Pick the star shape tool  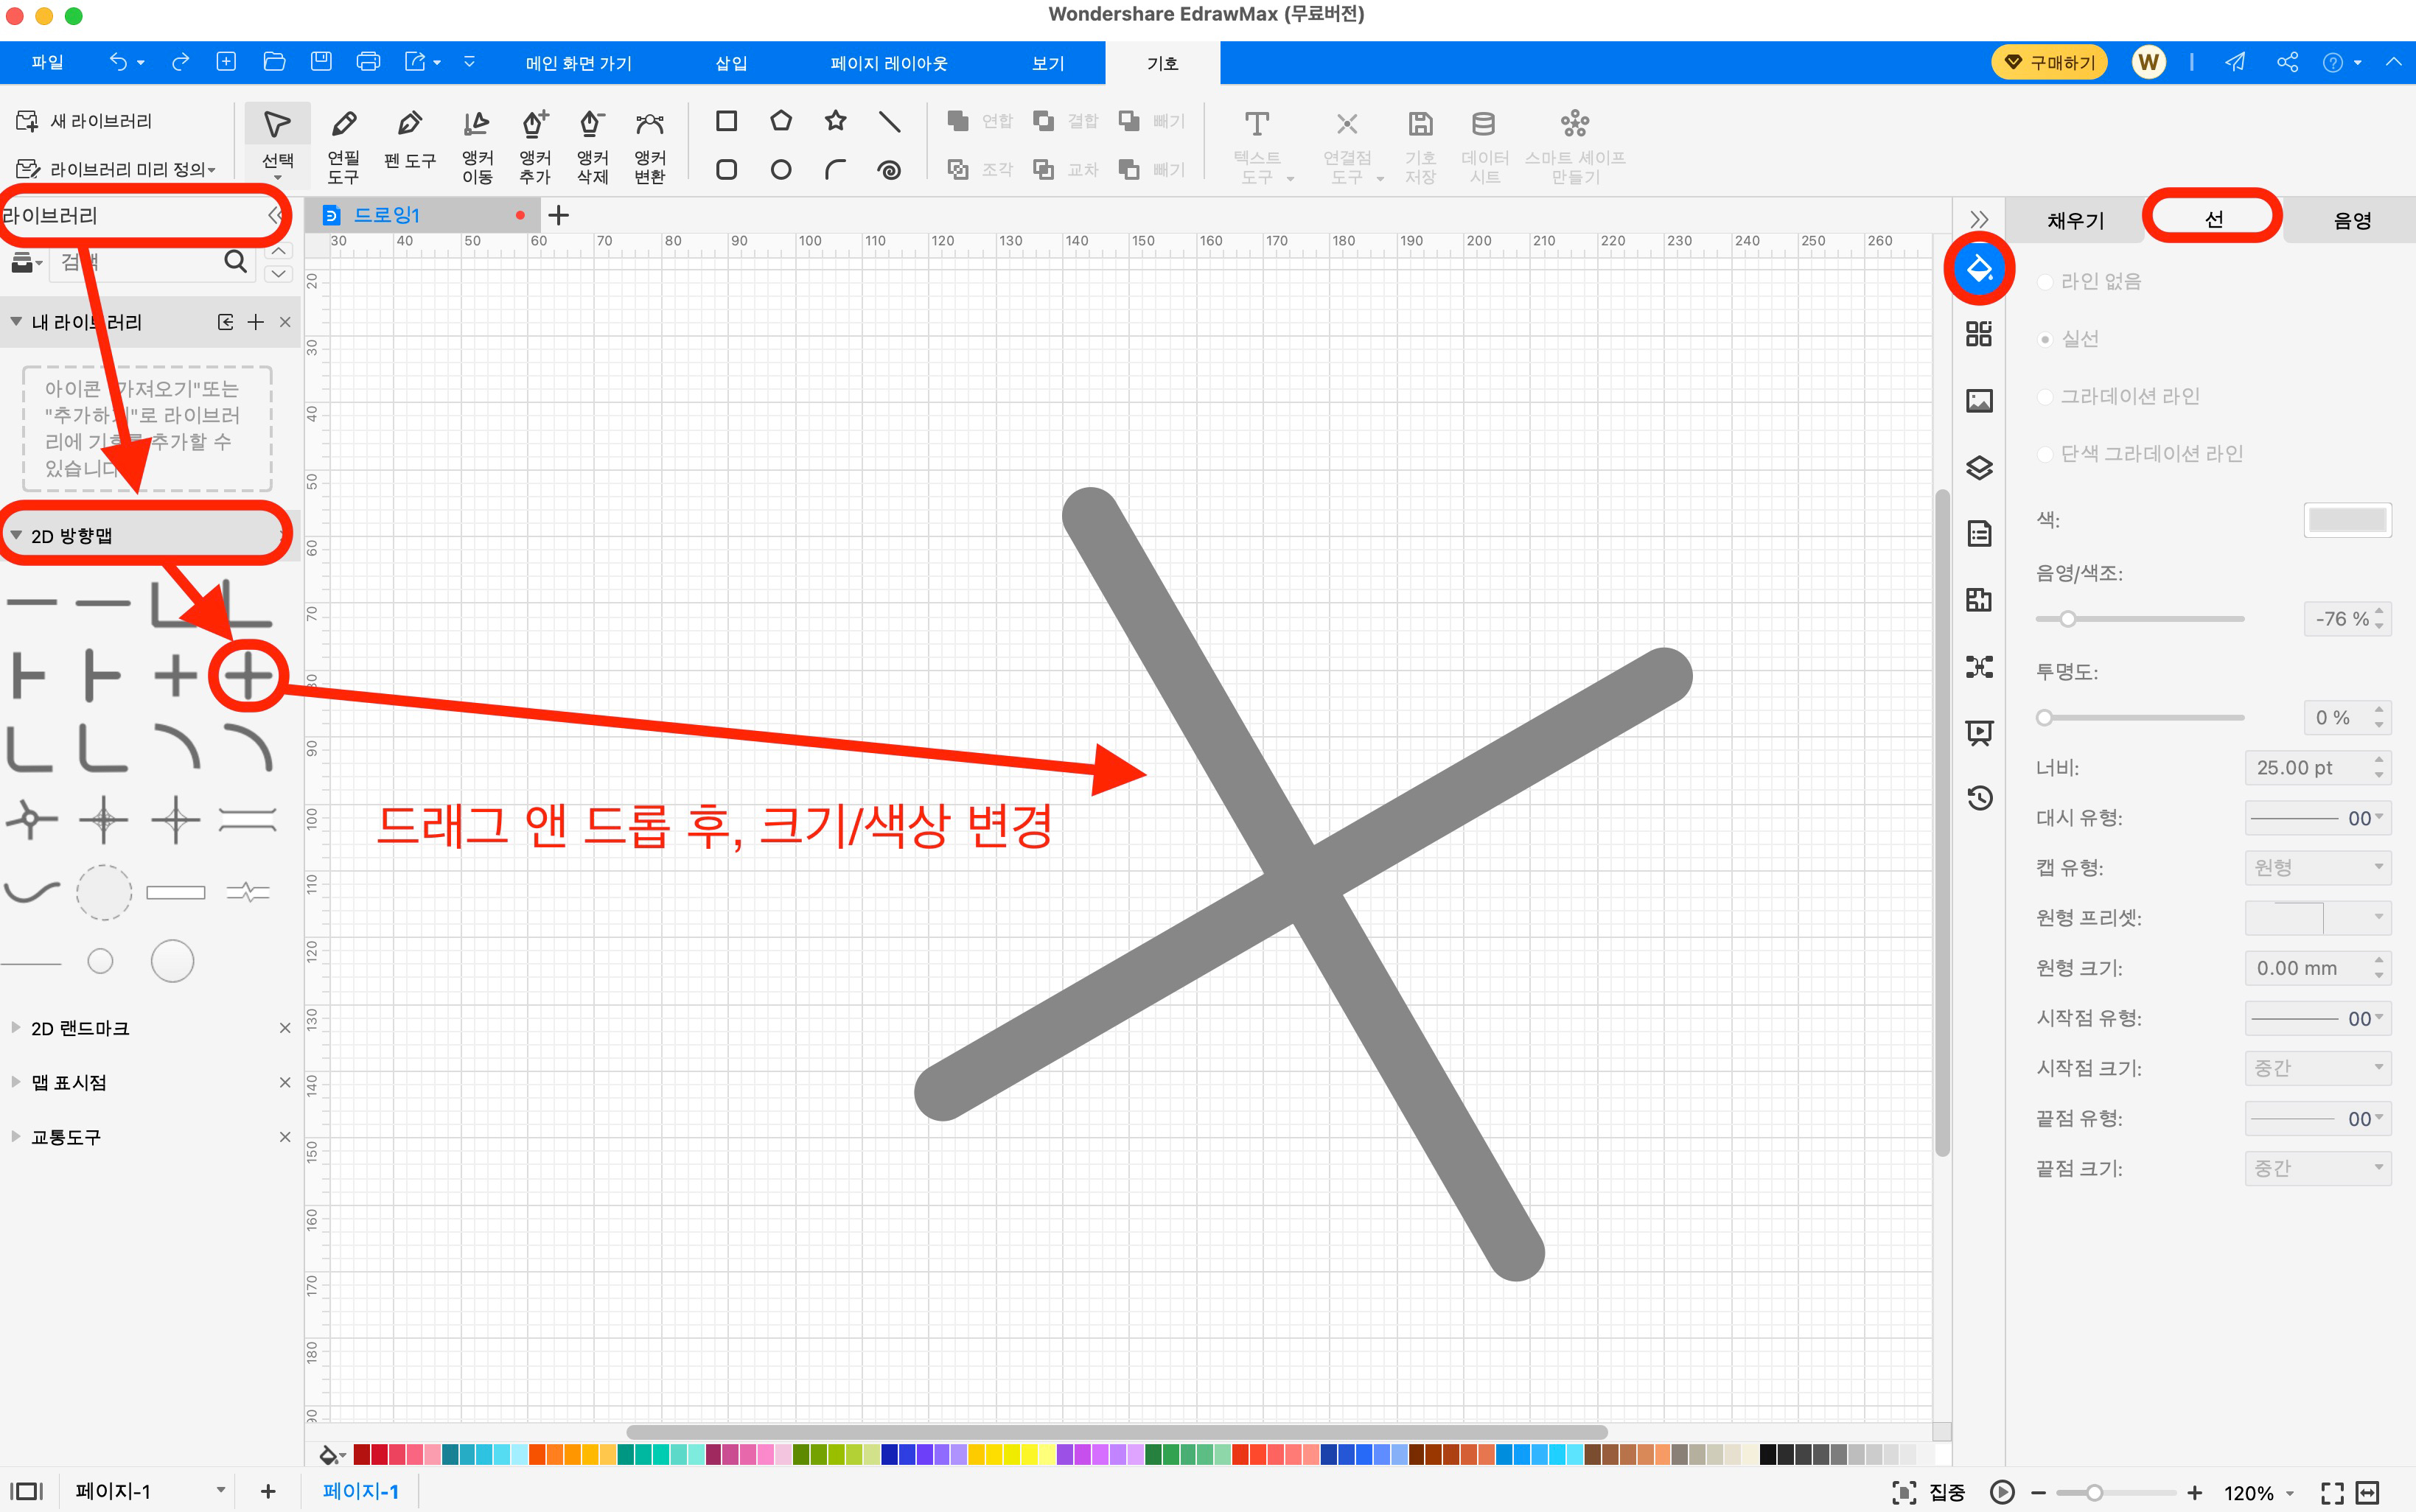click(835, 121)
